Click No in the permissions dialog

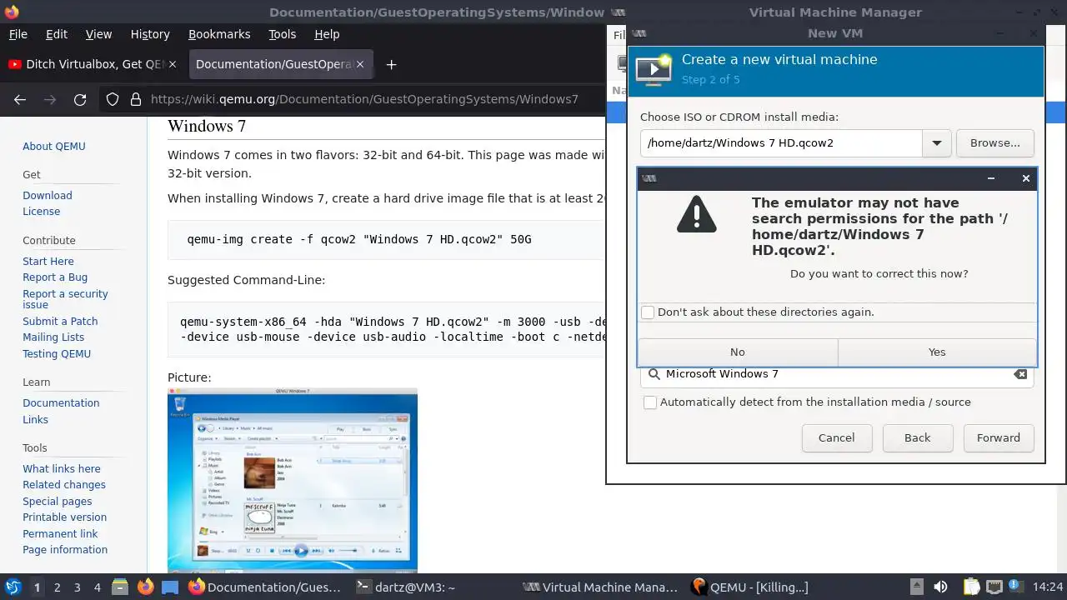tap(738, 352)
